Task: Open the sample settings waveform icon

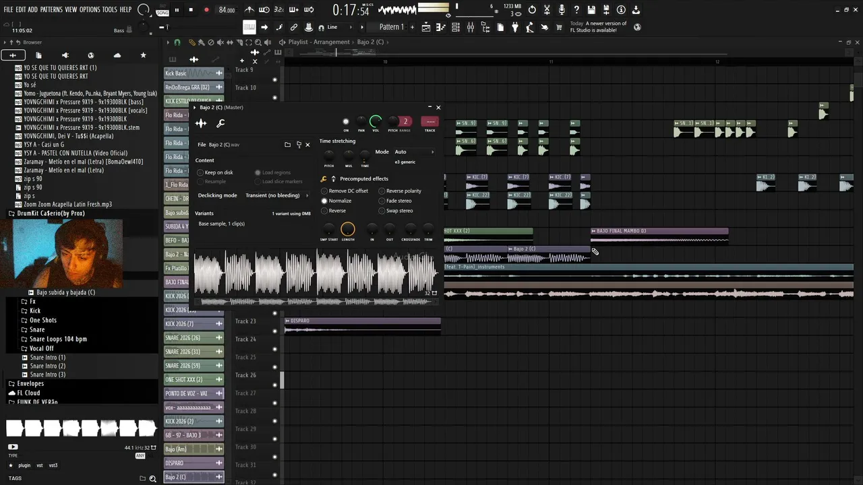Action: (x=201, y=123)
